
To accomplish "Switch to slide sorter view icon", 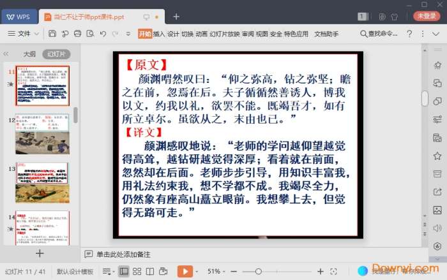I will click(x=137, y=272).
